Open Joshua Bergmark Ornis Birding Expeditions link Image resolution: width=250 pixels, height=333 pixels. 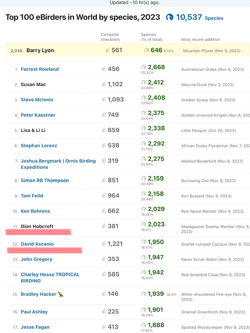tap(58, 164)
